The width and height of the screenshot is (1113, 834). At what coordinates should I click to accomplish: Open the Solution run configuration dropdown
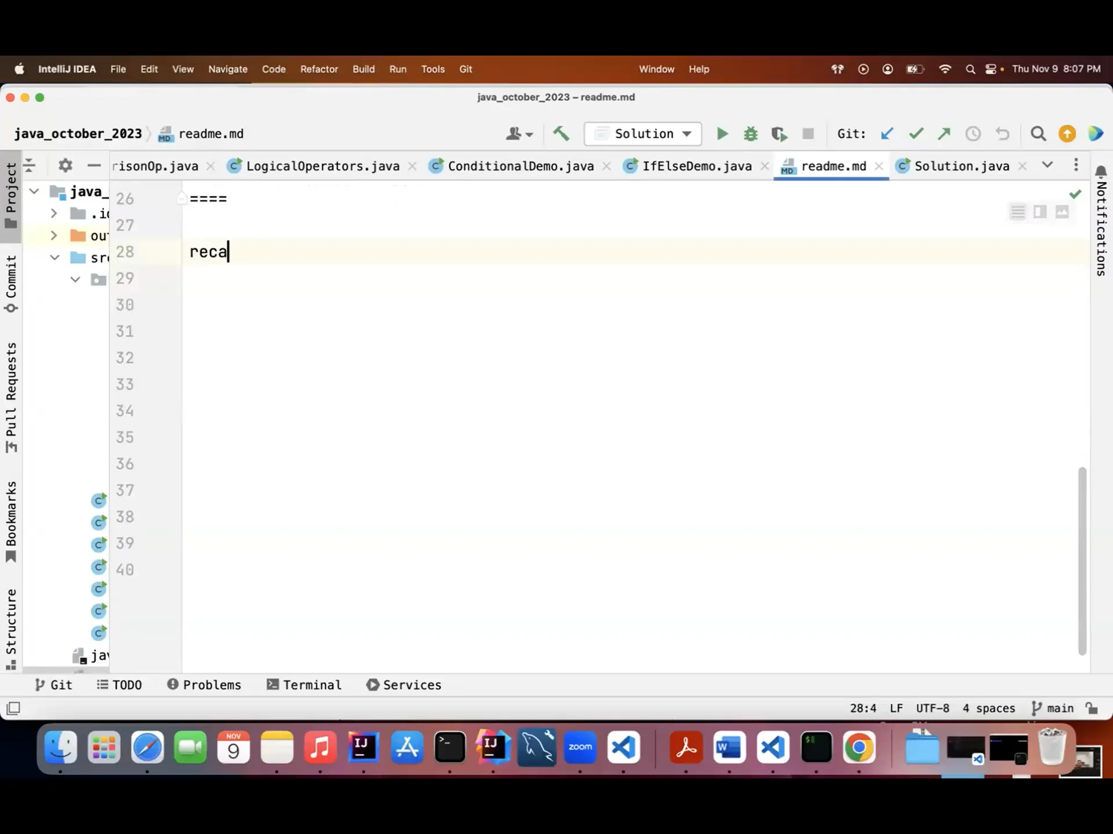(643, 134)
